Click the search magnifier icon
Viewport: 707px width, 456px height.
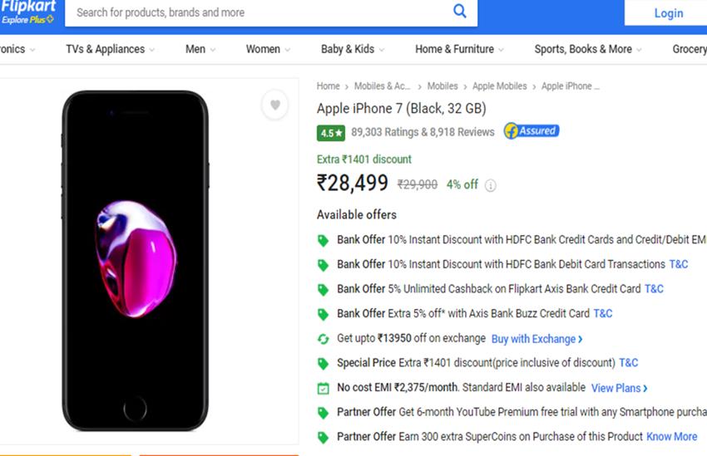point(460,12)
